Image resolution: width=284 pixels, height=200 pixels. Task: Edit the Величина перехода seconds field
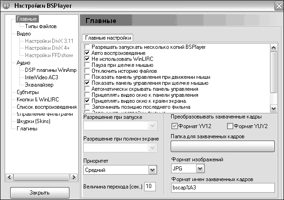tap(150, 186)
